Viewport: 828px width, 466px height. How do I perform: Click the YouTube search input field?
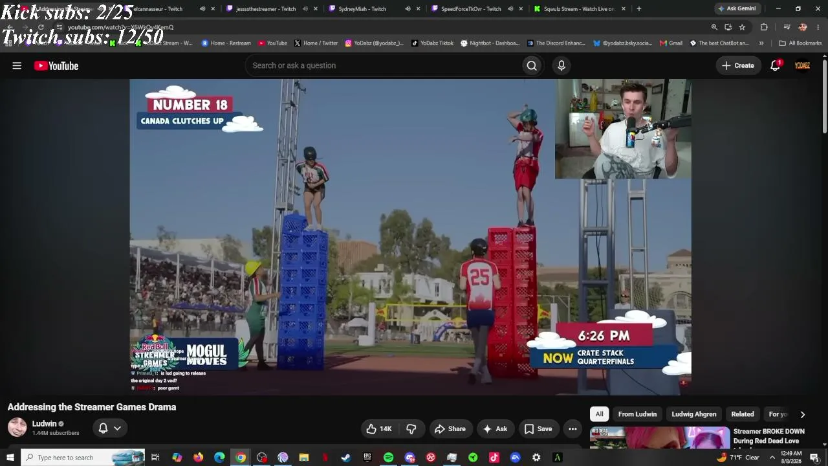[384, 65]
